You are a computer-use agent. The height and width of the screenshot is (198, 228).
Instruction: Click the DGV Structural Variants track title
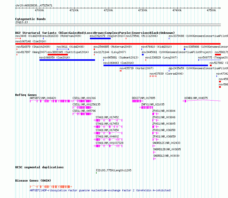click(x=95, y=33)
